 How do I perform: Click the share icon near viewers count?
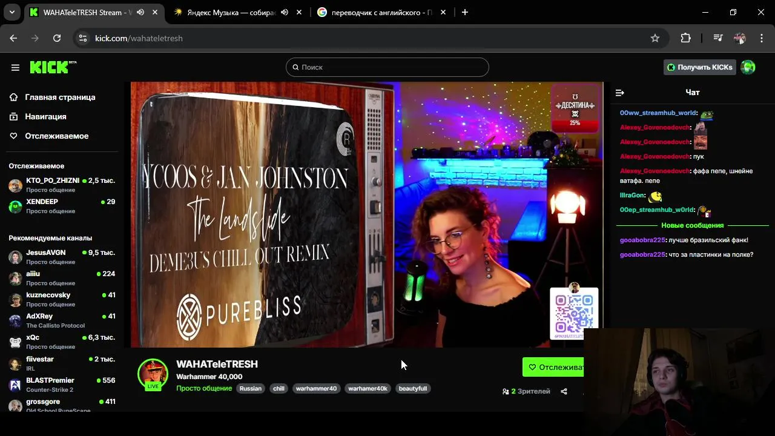564,392
